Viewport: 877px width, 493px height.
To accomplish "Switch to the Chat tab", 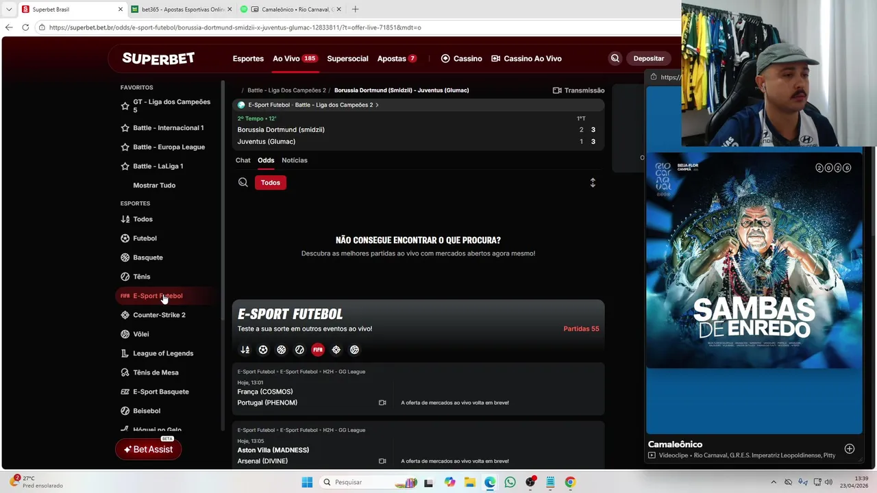I will pyautogui.click(x=243, y=160).
